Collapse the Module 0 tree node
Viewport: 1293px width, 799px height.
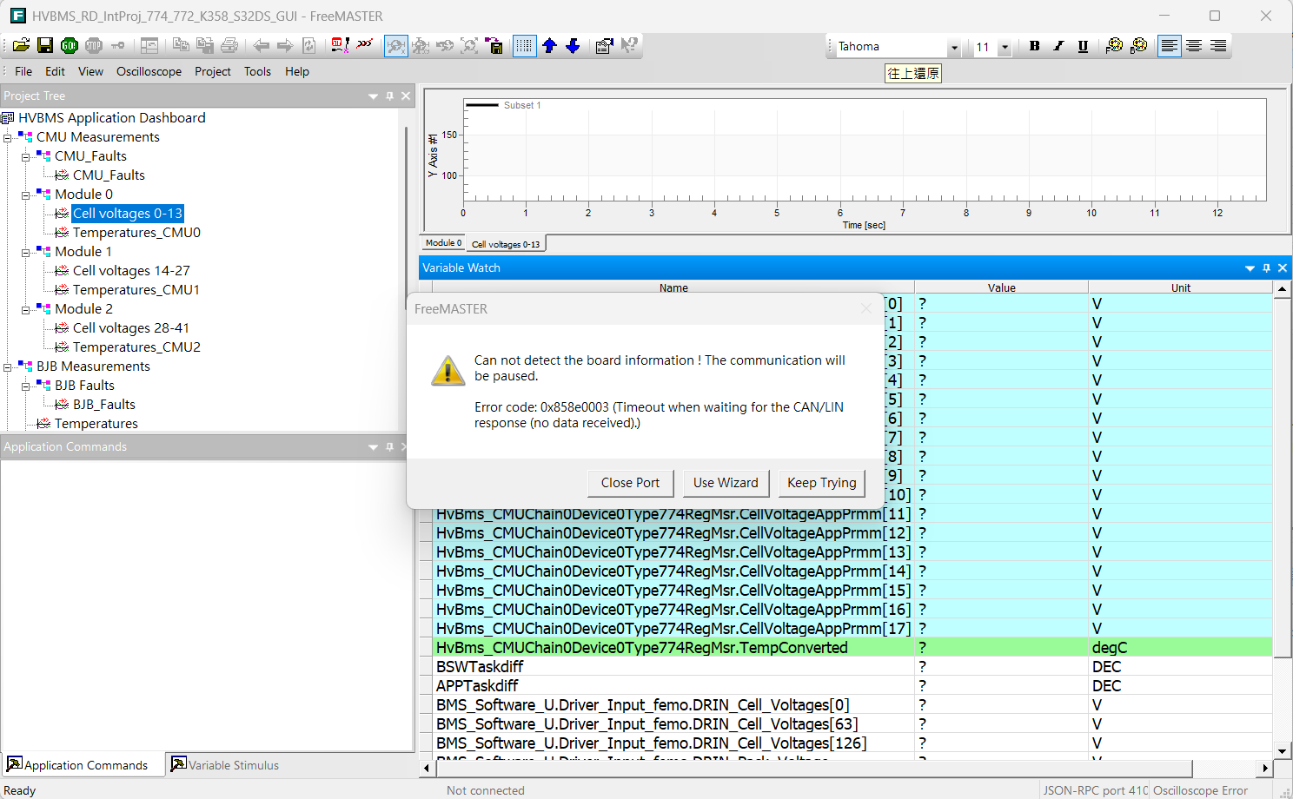pyautogui.click(x=26, y=195)
